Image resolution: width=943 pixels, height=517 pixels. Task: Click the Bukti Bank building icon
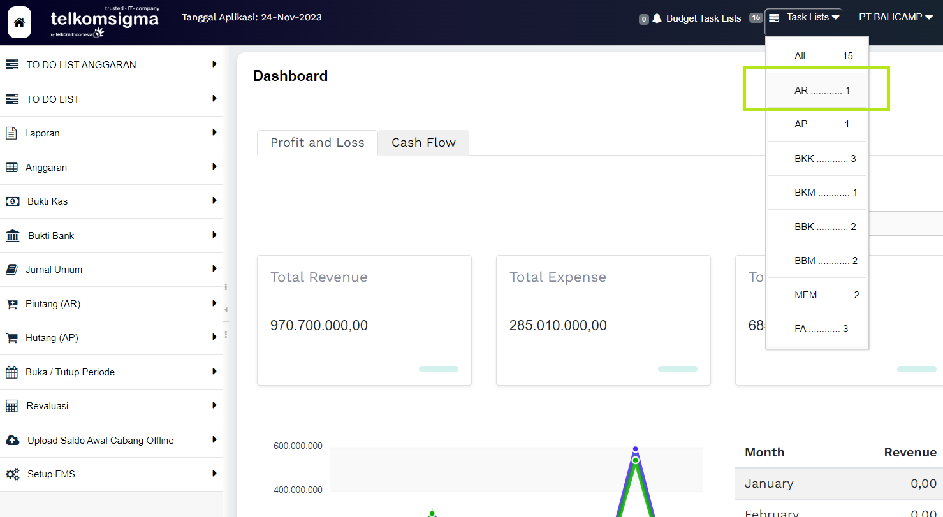[x=12, y=236]
